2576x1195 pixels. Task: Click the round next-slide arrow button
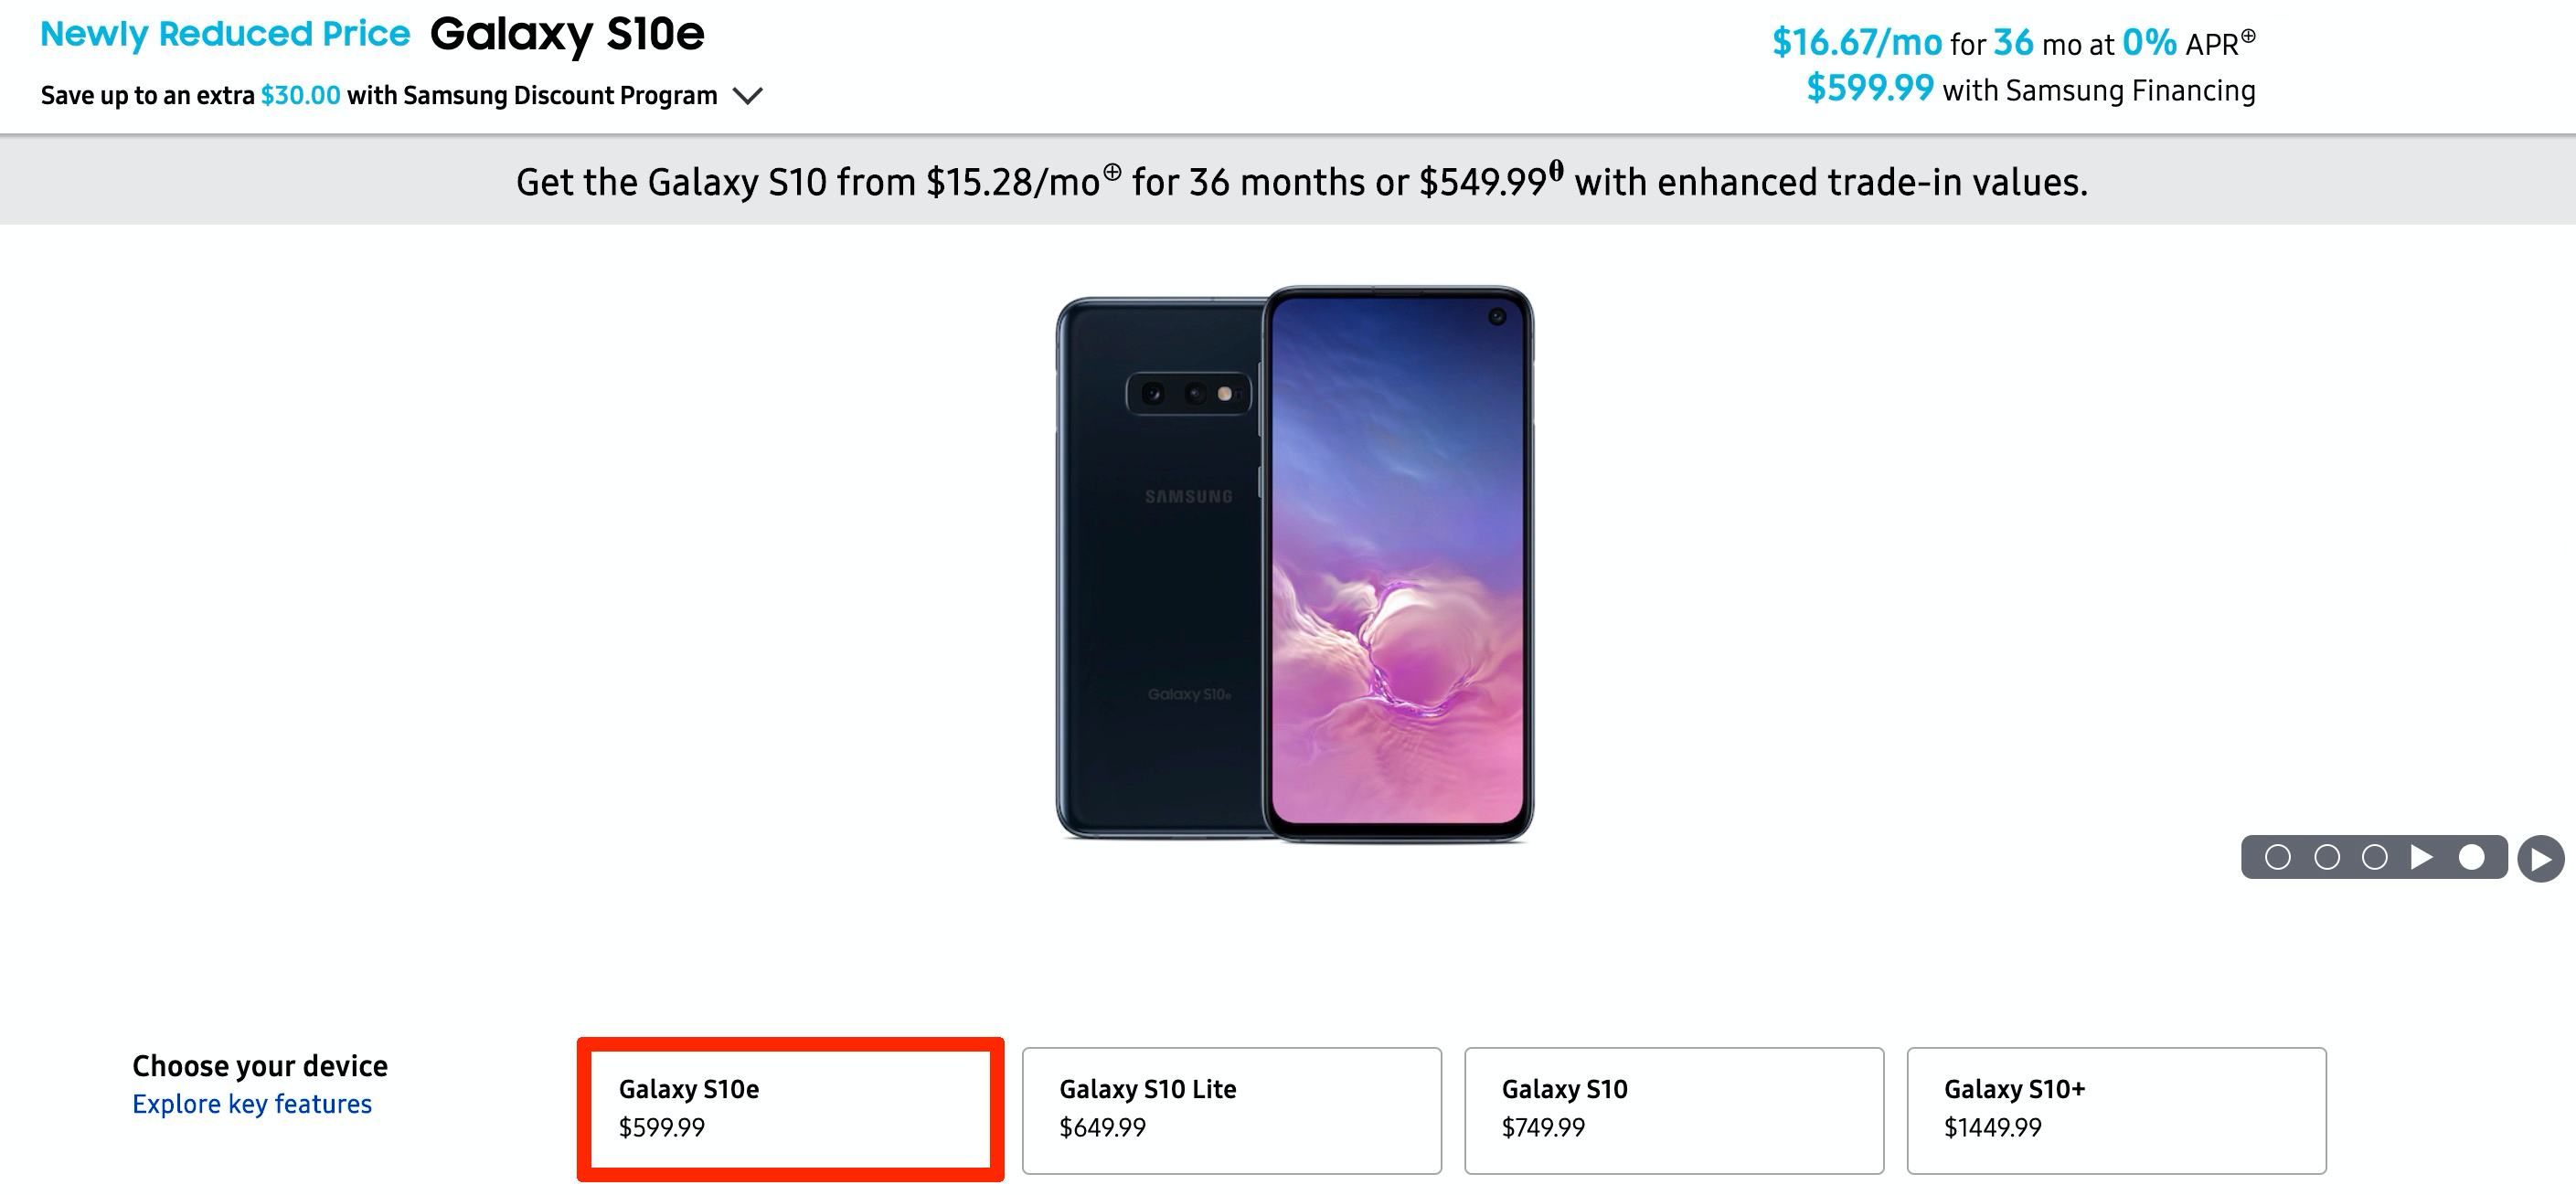point(2541,860)
